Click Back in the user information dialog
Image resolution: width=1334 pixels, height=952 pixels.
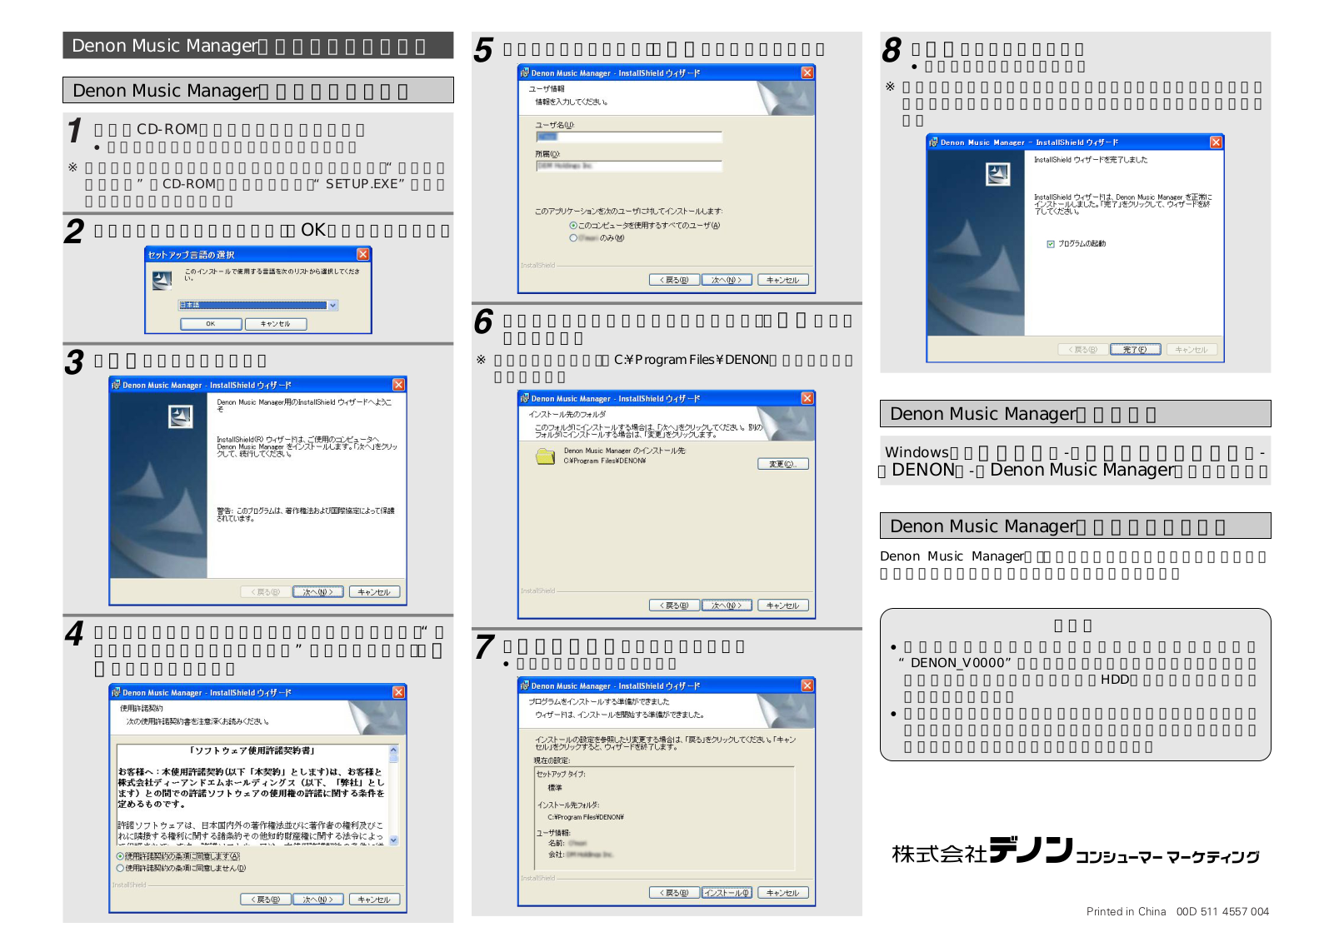pyautogui.click(x=674, y=280)
